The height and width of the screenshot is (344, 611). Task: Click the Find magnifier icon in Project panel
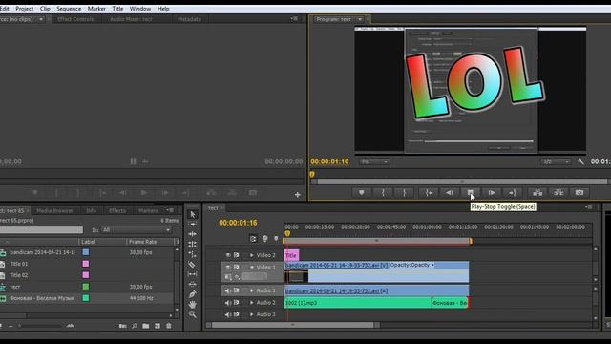click(x=134, y=326)
